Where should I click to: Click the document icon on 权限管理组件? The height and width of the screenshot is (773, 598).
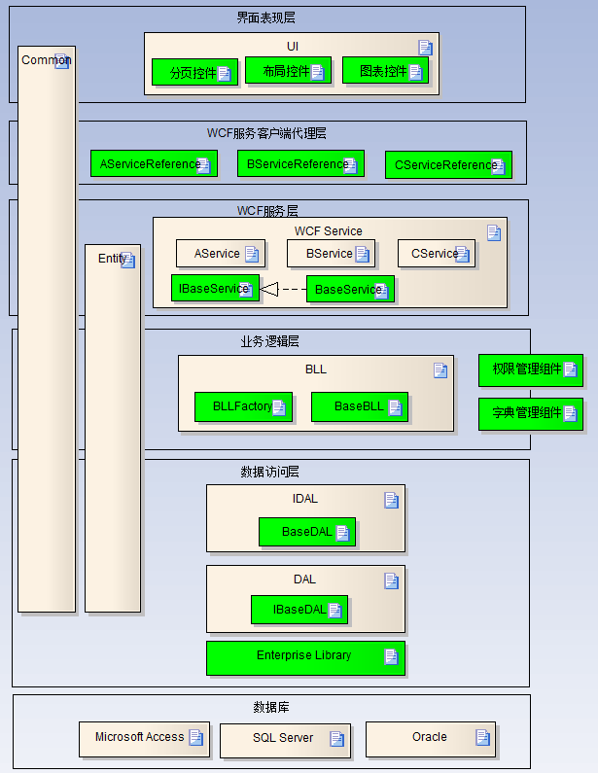coord(571,369)
